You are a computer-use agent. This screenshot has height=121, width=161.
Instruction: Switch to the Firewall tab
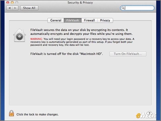click(x=89, y=20)
